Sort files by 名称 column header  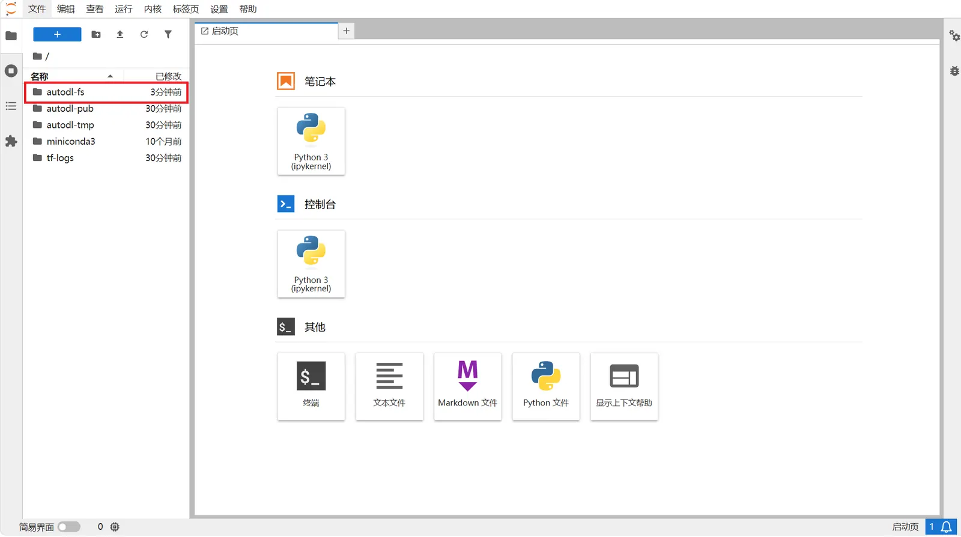(40, 76)
